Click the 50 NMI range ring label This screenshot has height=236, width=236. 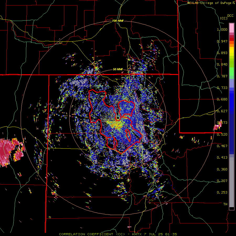click(x=118, y=69)
